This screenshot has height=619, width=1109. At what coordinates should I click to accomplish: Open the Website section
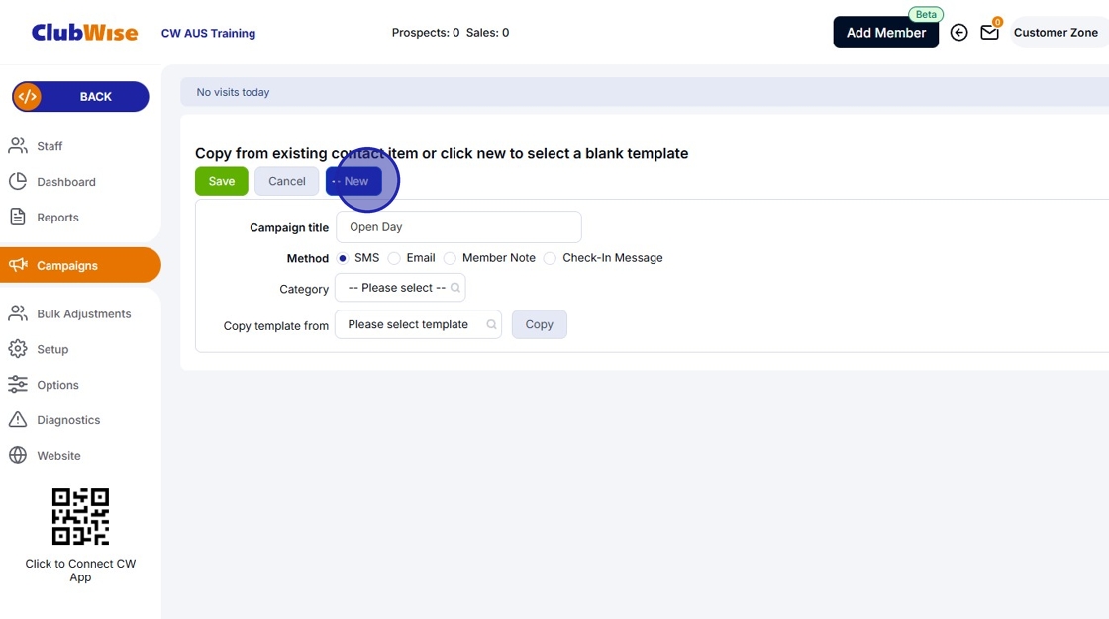coord(58,455)
